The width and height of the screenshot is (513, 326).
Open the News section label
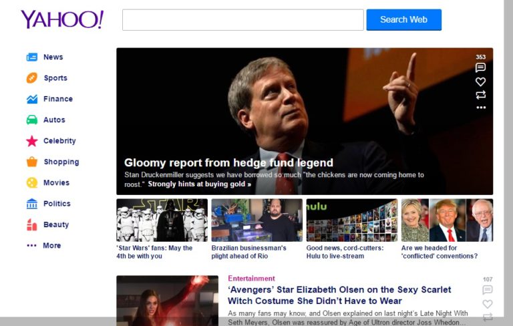click(x=53, y=57)
